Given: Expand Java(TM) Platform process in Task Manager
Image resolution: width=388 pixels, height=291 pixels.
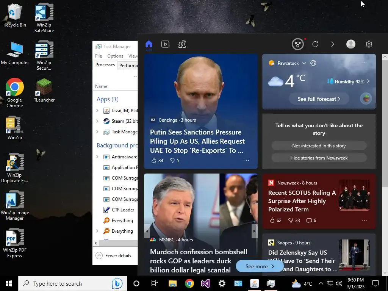Looking at the screenshot, I should 97,111.
